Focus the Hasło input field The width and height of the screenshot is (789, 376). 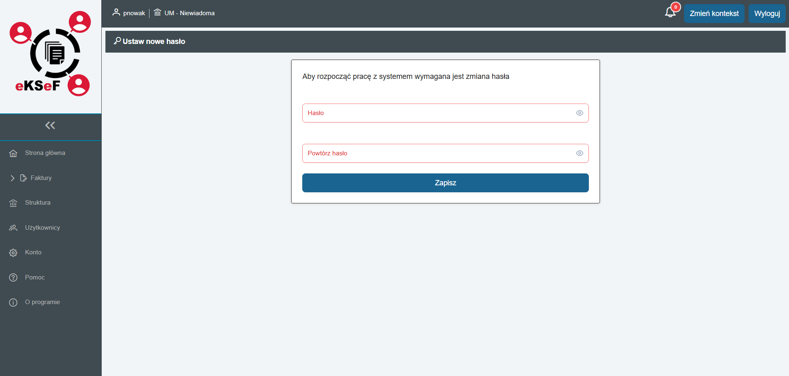tap(437, 113)
